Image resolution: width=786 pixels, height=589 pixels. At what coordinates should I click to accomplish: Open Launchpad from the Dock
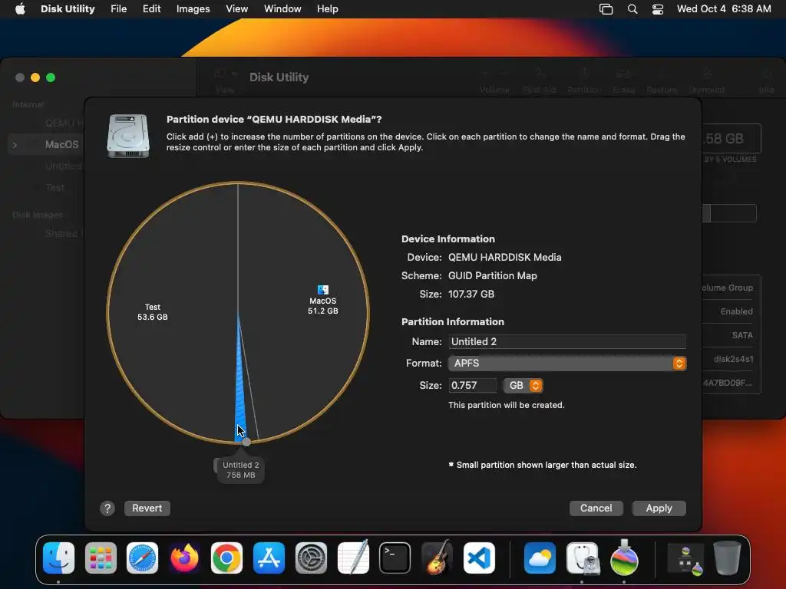101,558
